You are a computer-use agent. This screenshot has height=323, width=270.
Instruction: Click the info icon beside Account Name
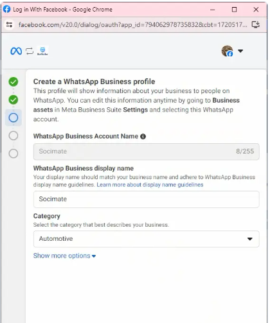(143, 137)
